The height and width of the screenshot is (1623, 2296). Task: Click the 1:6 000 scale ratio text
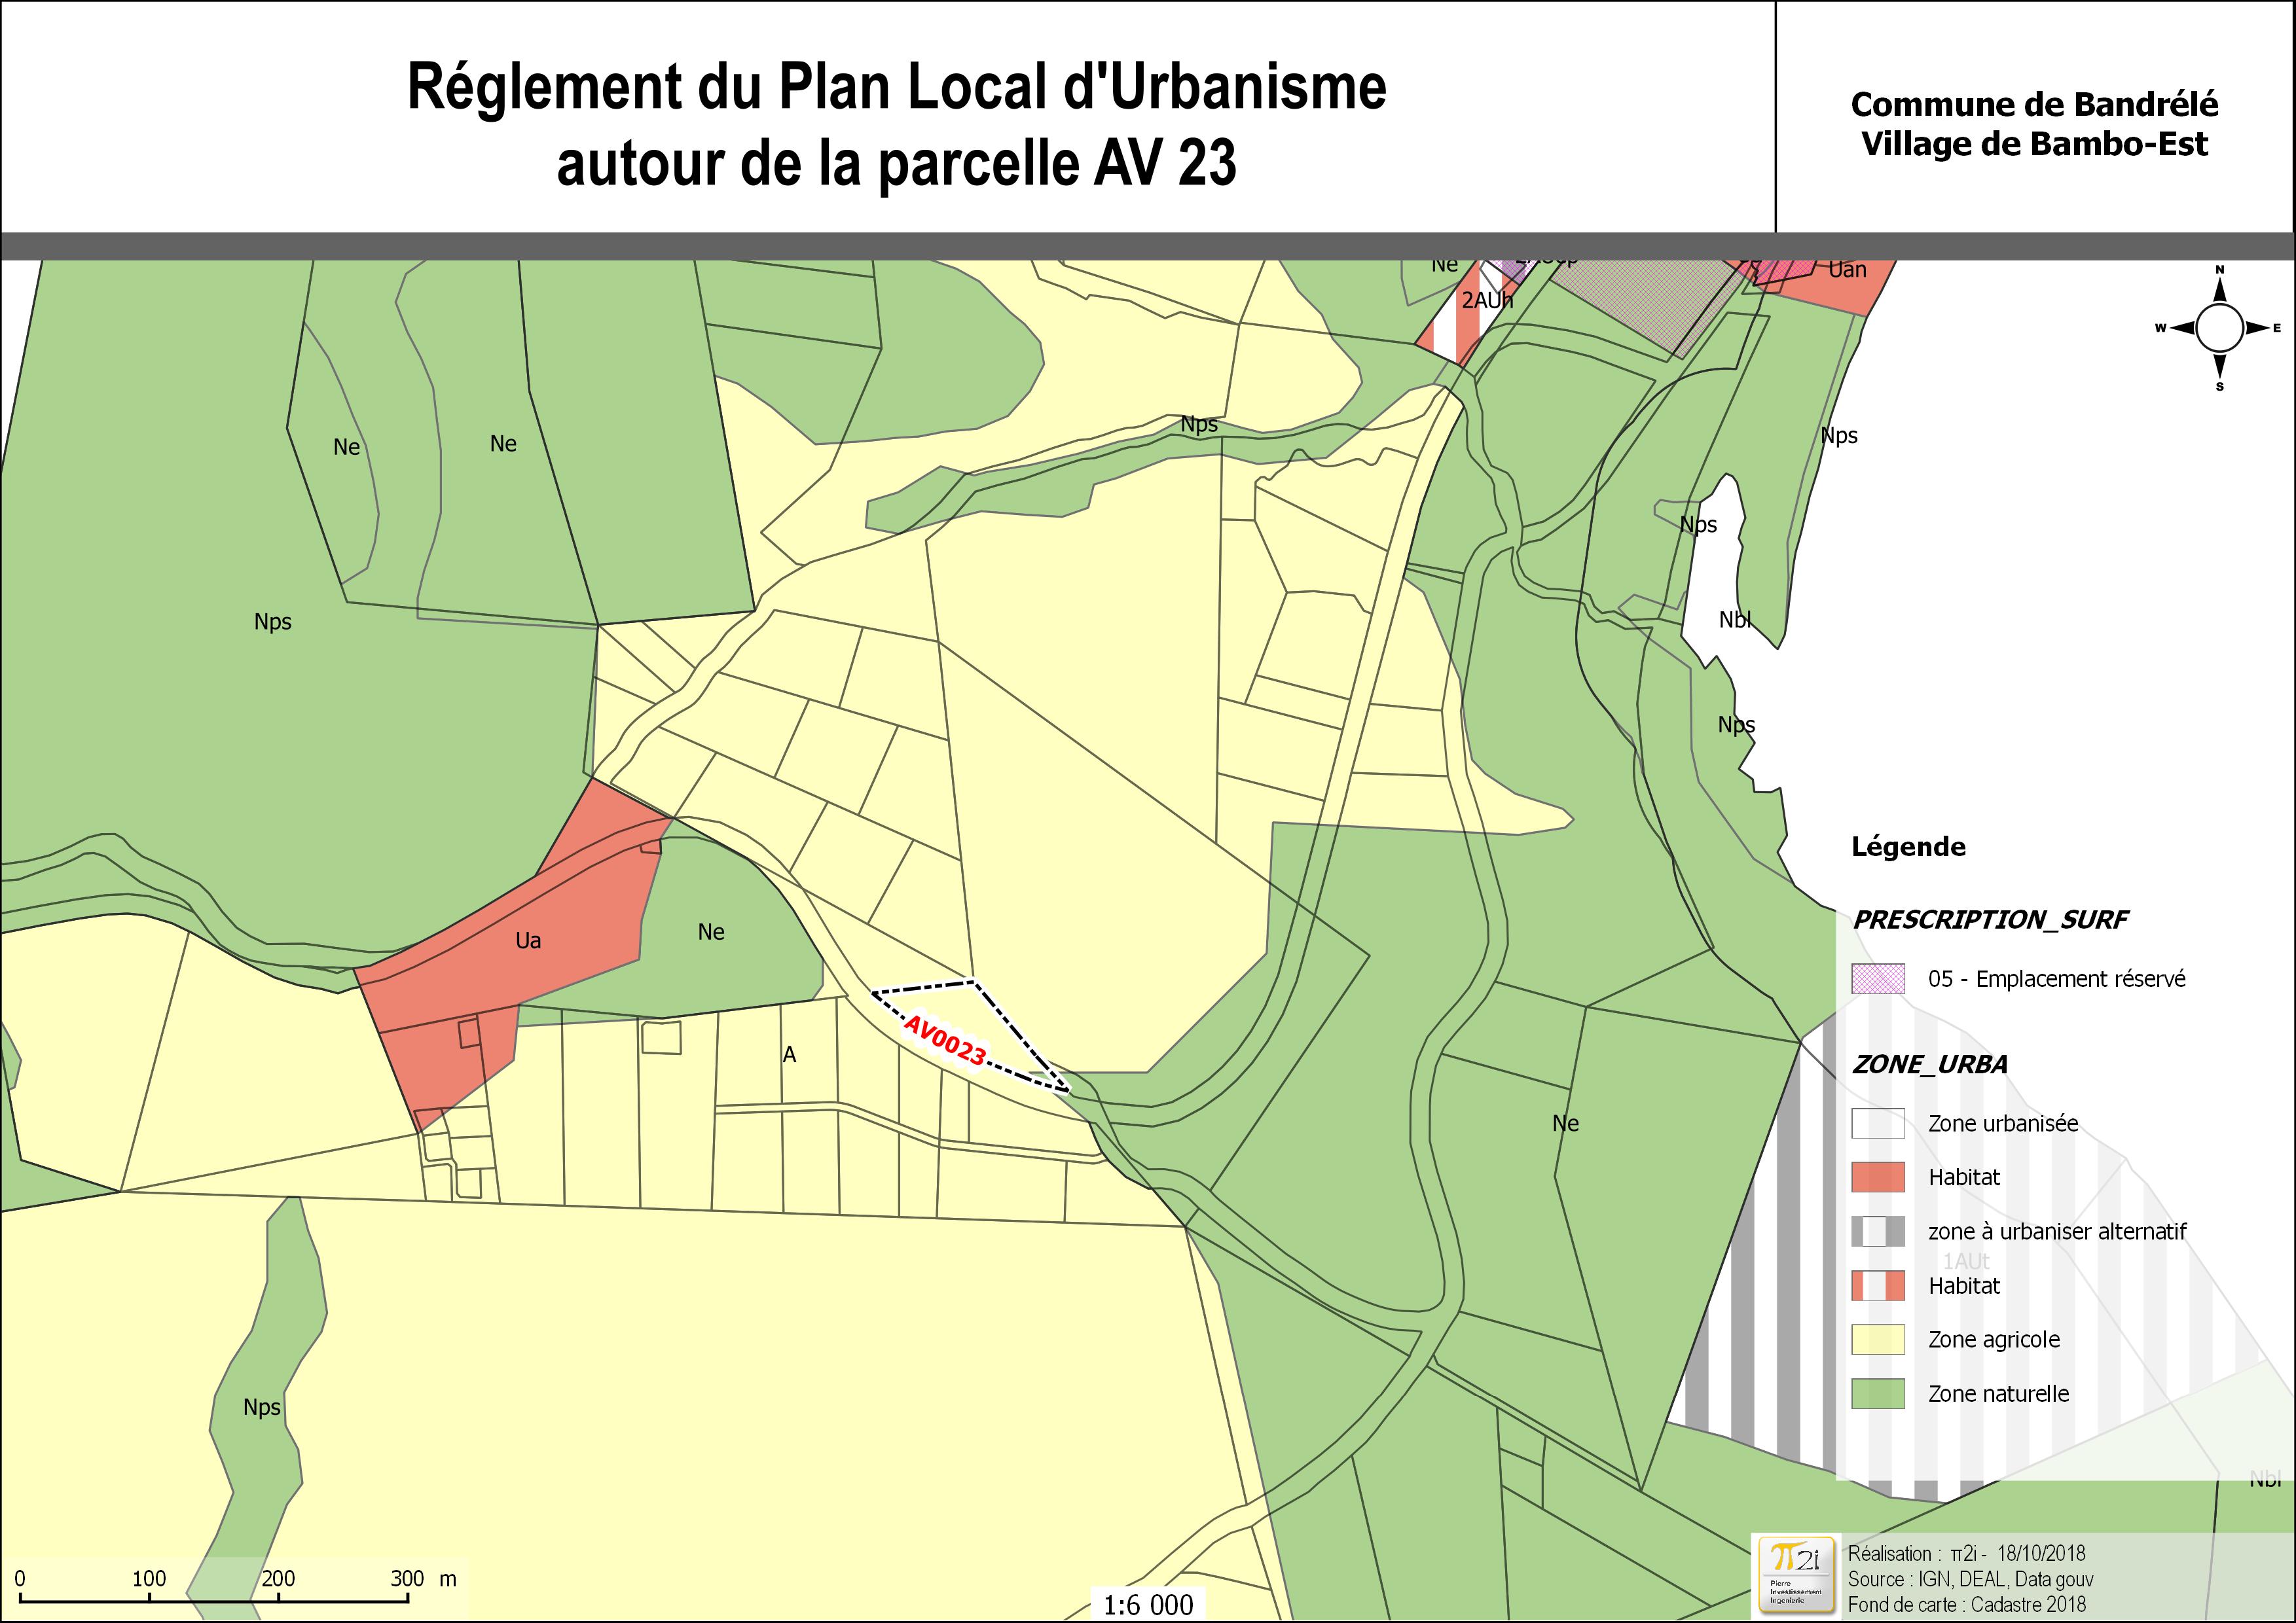[x=1148, y=1605]
